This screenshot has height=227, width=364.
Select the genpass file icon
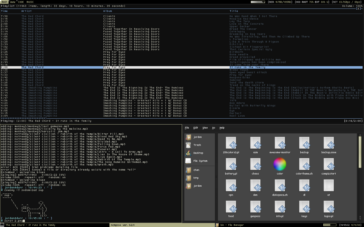tap(255, 207)
